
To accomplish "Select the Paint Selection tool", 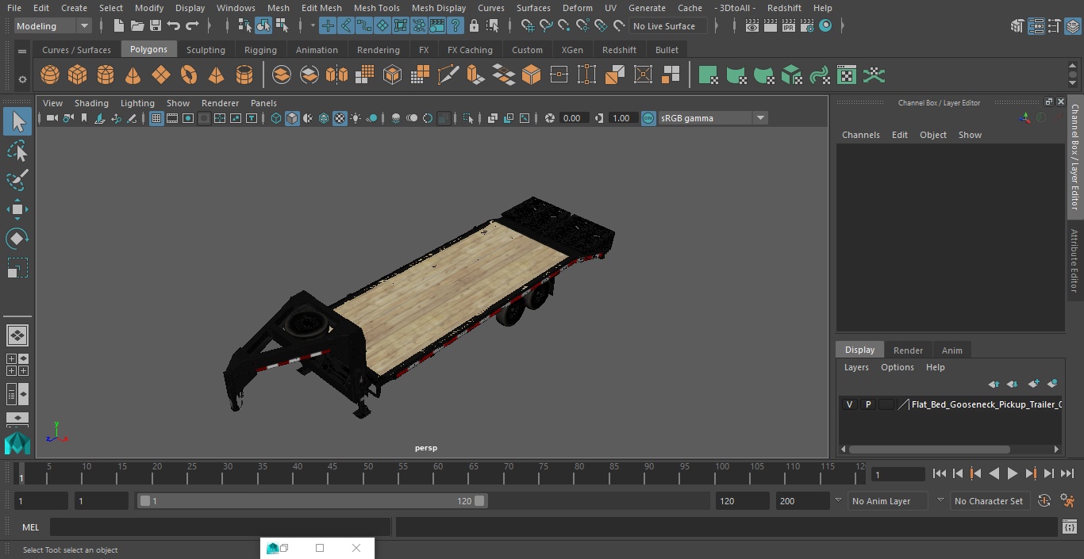I will point(17,180).
